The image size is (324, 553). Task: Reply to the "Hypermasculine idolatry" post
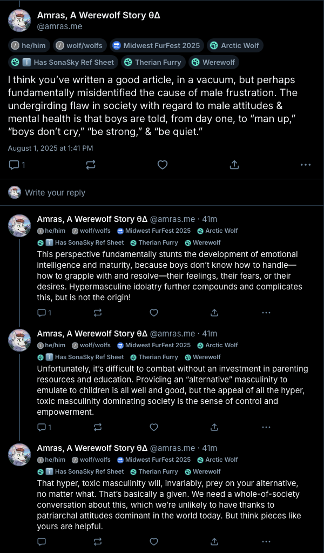point(42,312)
